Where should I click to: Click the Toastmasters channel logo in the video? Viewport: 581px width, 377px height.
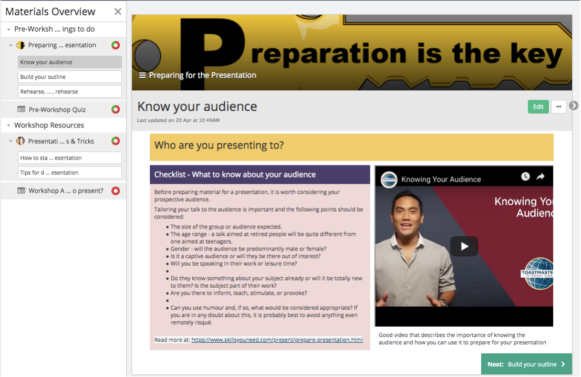(389, 180)
